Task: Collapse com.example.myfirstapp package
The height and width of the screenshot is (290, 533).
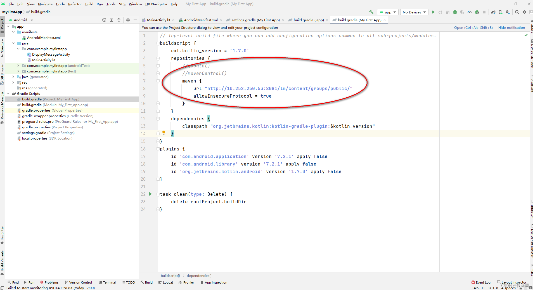Action: [18, 49]
